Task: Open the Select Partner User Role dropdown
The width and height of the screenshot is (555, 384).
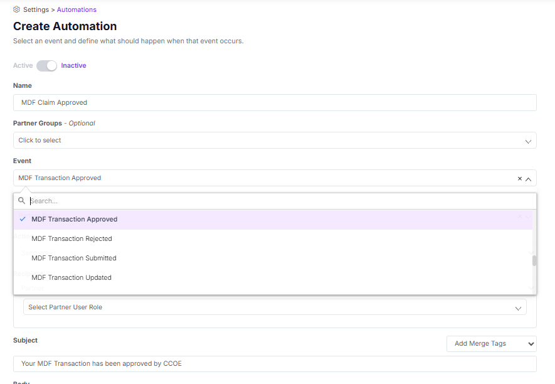Action: tap(275, 307)
